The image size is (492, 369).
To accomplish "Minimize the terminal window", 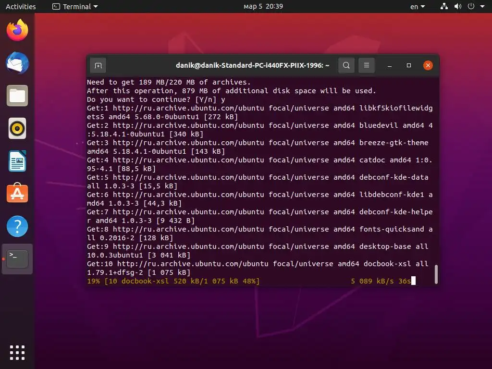I will [389, 65].
